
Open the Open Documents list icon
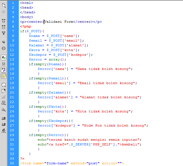4,5
